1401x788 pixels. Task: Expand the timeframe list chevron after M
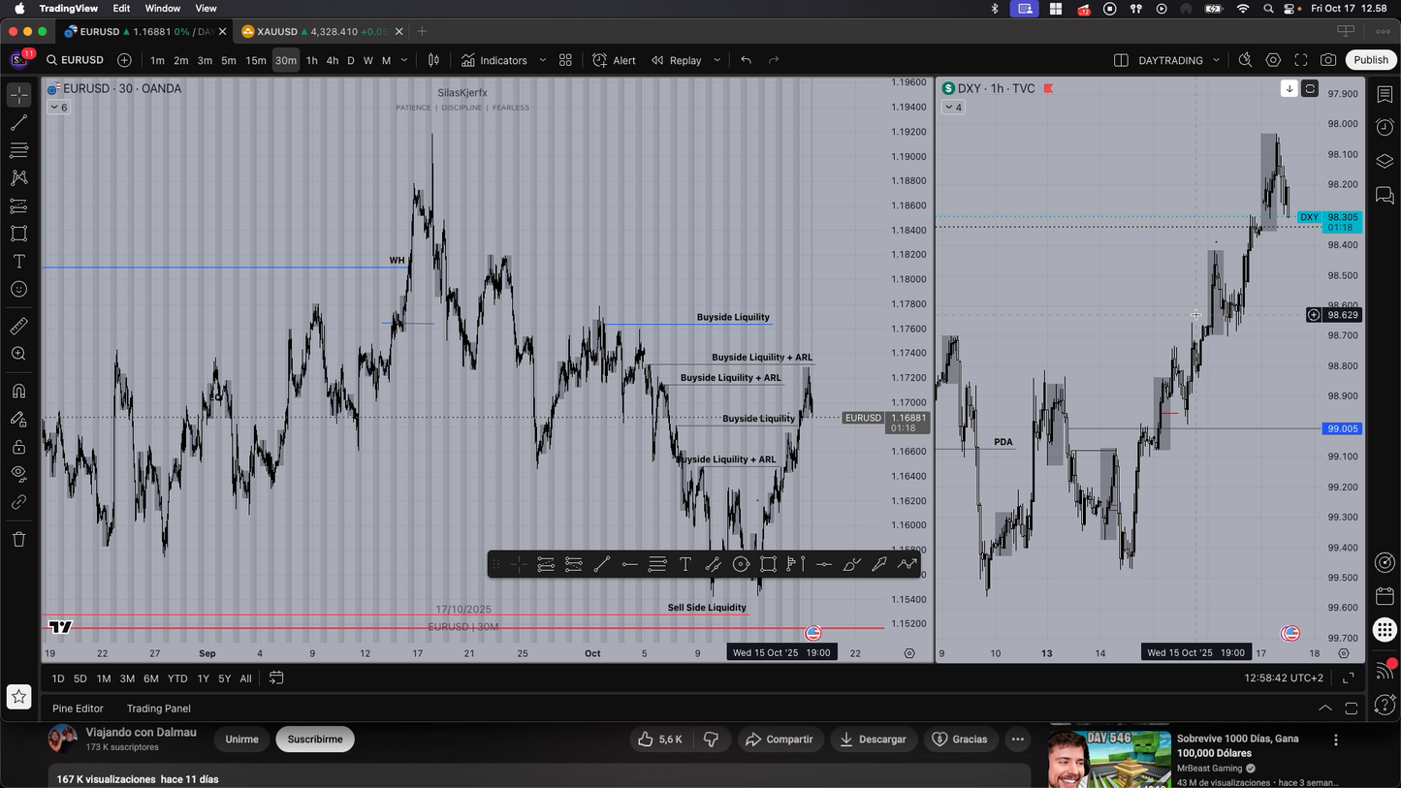[404, 60]
